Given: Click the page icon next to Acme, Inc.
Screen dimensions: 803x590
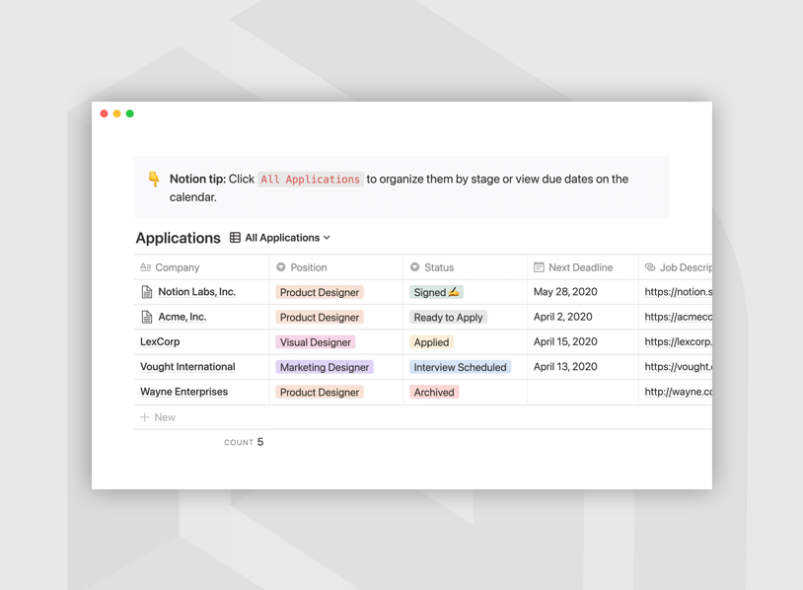Looking at the screenshot, I should coord(147,317).
